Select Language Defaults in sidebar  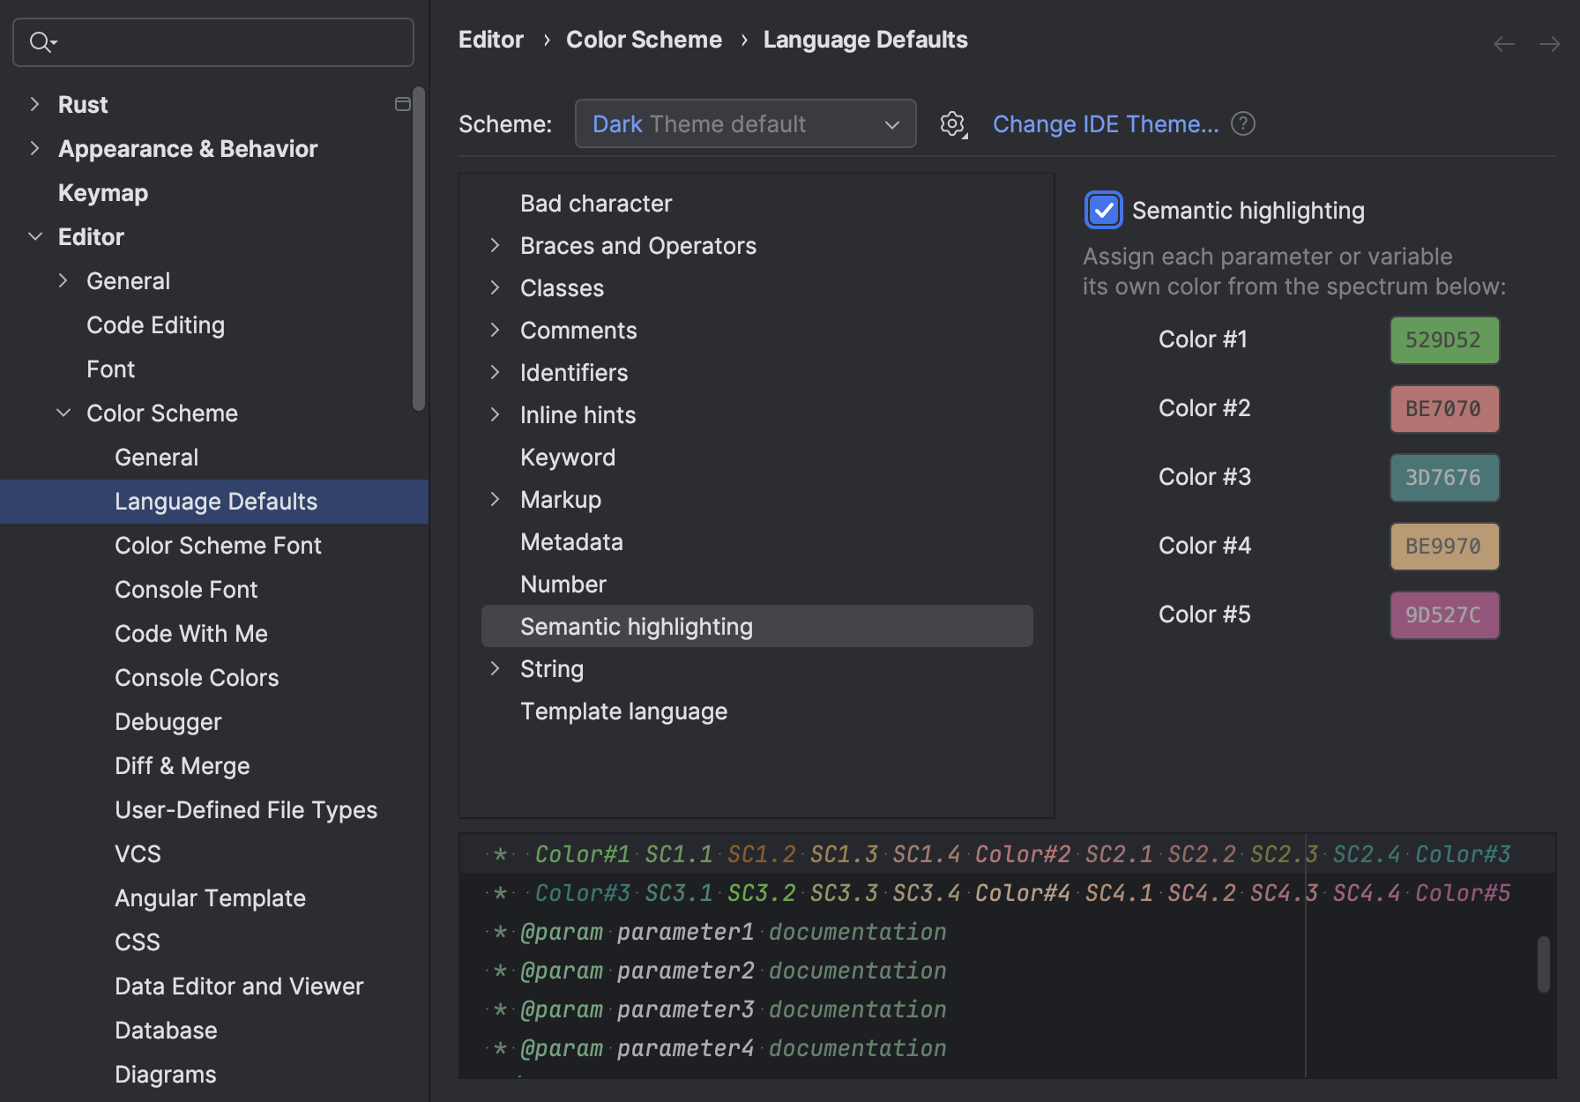pyautogui.click(x=214, y=502)
